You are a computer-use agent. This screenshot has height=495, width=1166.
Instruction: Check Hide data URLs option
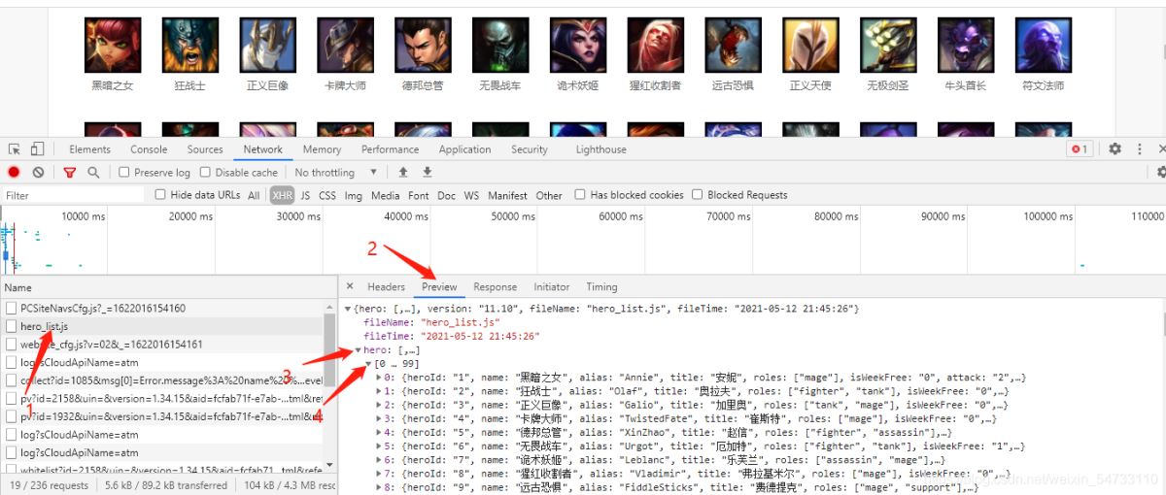click(161, 195)
